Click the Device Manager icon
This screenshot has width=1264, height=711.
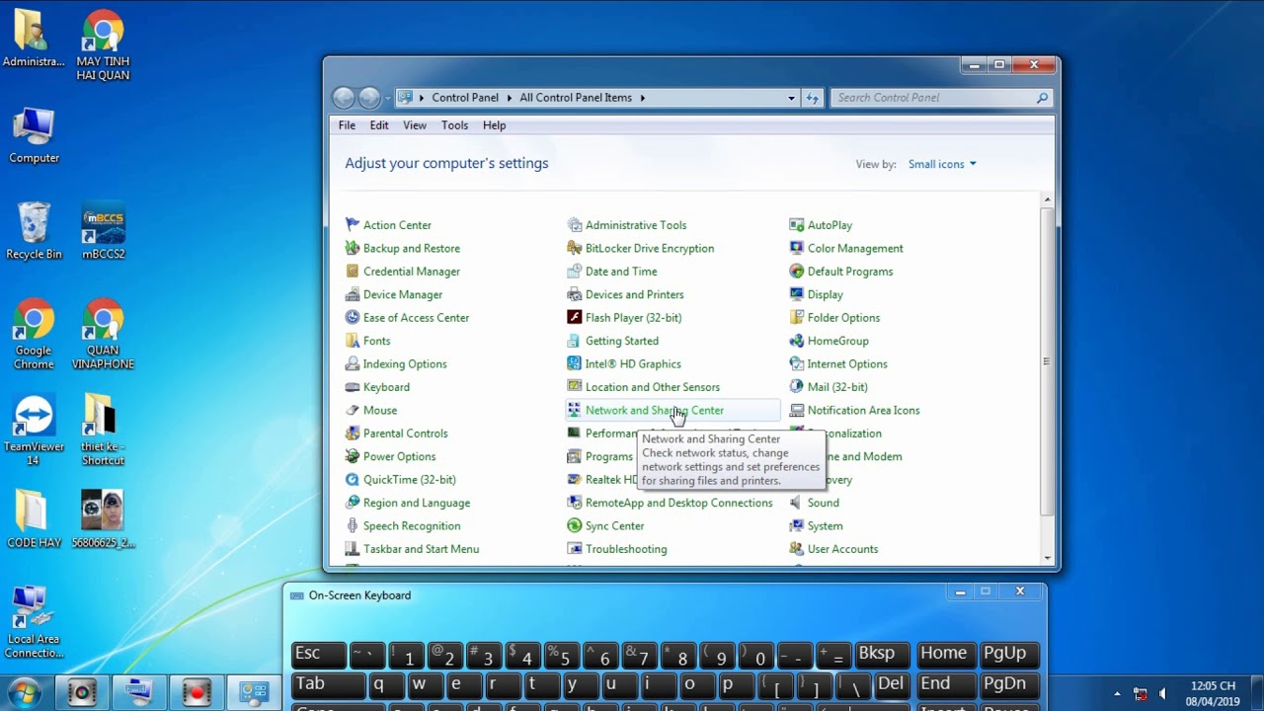(x=353, y=294)
